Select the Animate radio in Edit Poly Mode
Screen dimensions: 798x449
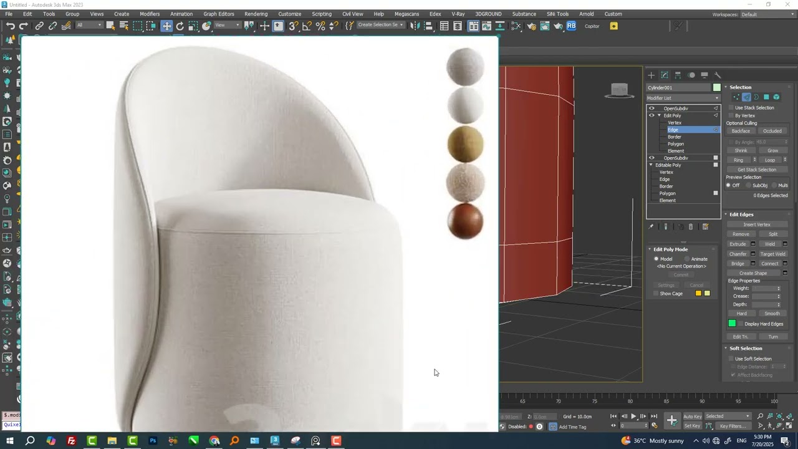pos(688,259)
